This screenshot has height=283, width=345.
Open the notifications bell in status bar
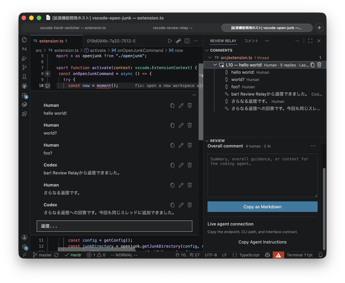point(321,255)
